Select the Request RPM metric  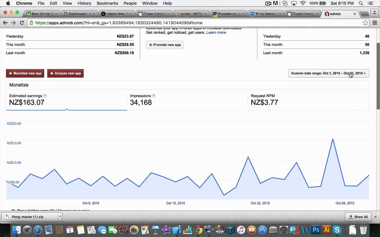[x=308, y=101]
